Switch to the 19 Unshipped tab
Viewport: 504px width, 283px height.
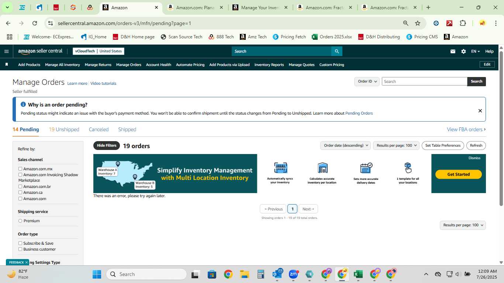click(64, 129)
